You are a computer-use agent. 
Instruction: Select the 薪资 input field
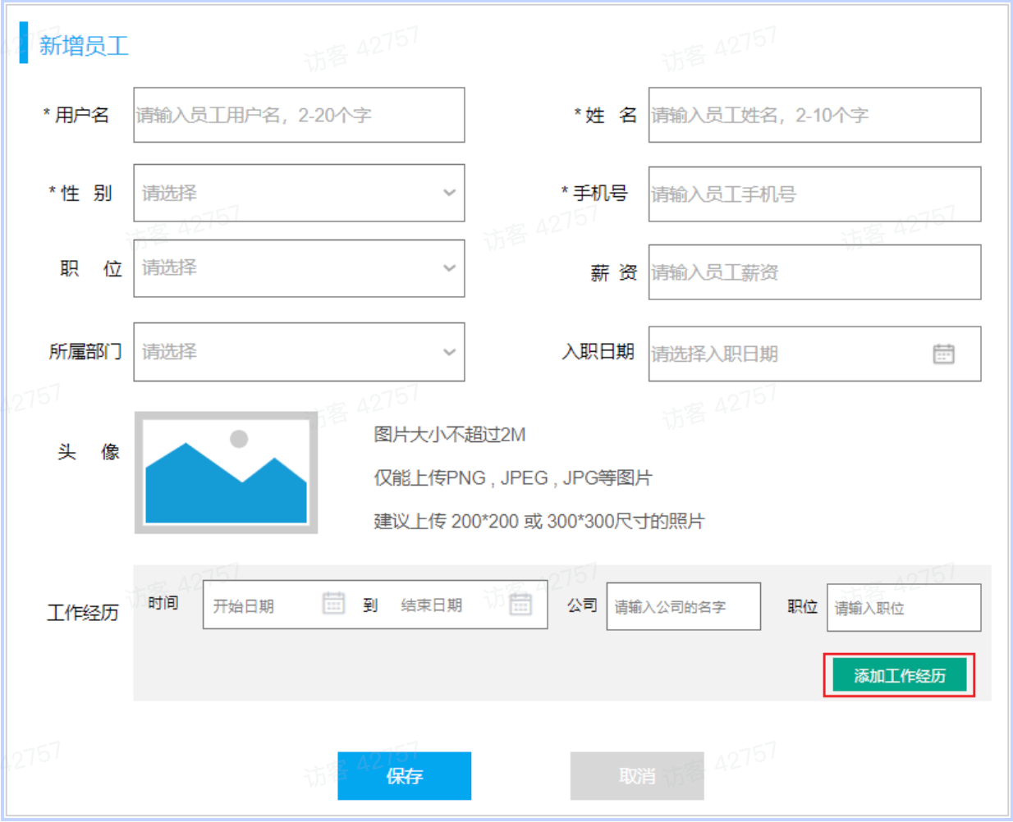814,272
